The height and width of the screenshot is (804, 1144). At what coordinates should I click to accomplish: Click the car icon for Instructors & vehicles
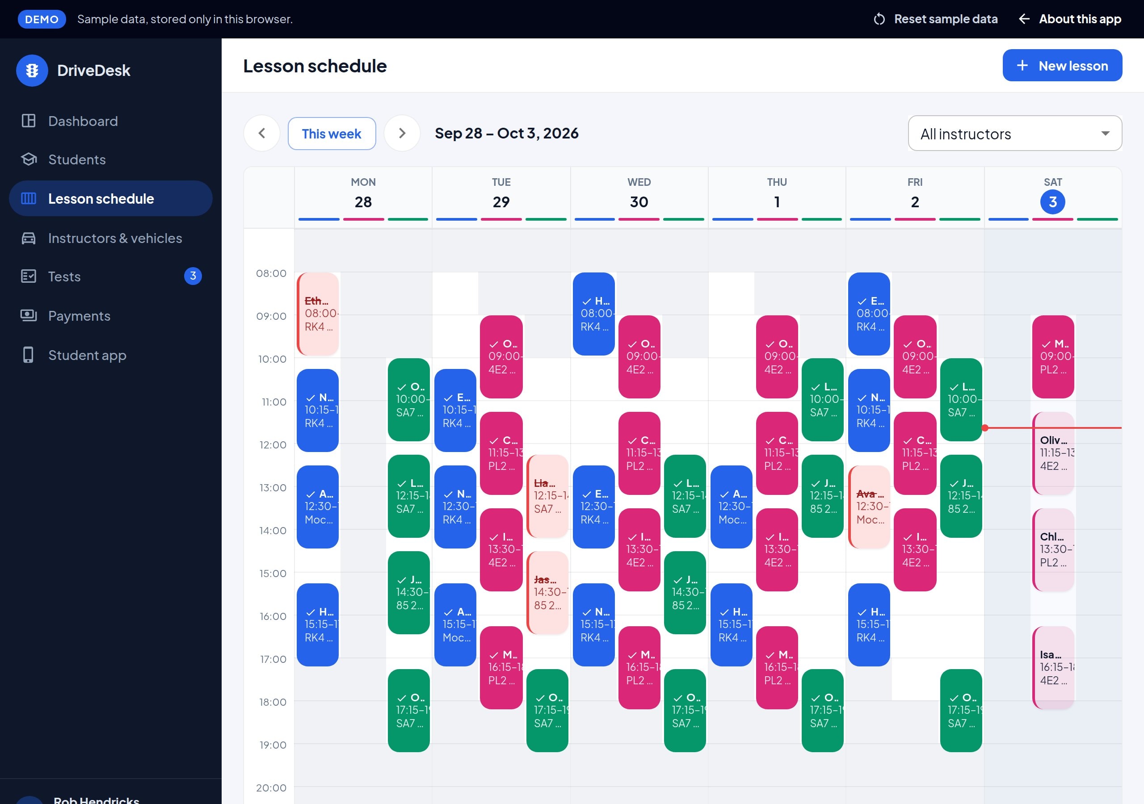pyautogui.click(x=29, y=238)
